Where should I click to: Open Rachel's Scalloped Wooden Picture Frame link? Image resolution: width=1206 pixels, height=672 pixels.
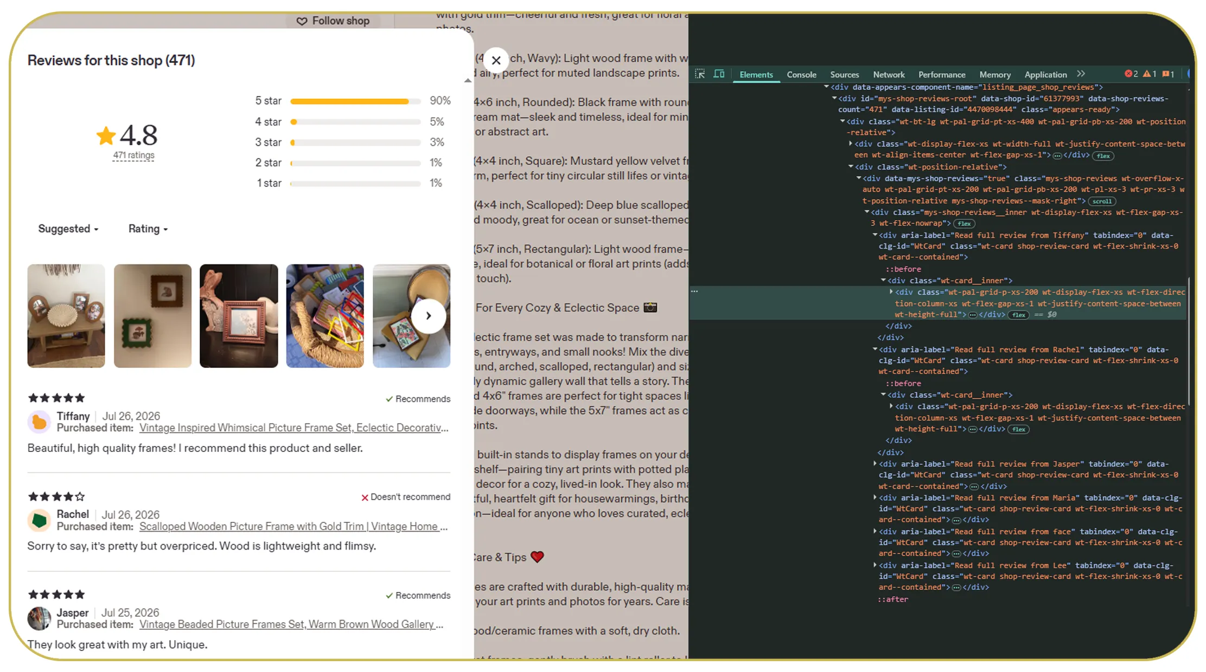point(293,526)
